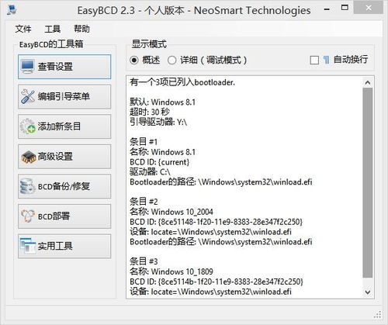The width and height of the screenshot is (388, 325).
Task: Click the BCD部署 arrows icon
Action: click(x=28, y=216)
